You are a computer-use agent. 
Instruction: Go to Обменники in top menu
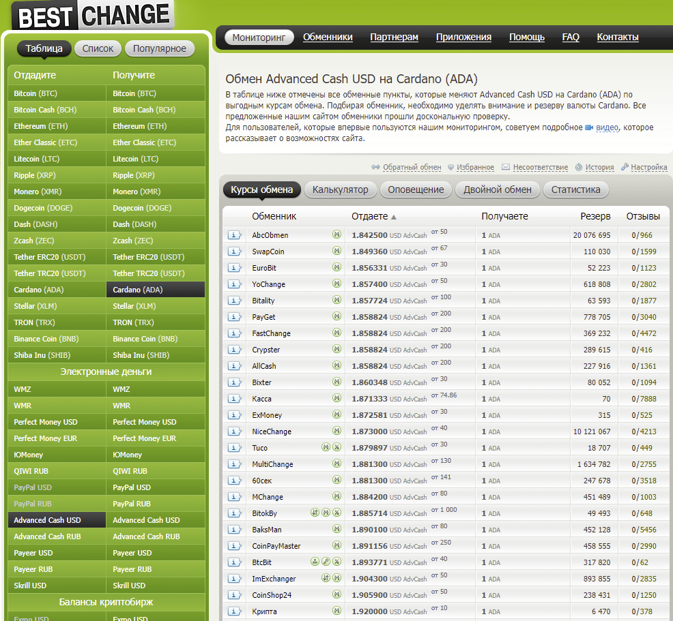coord(328,37)
